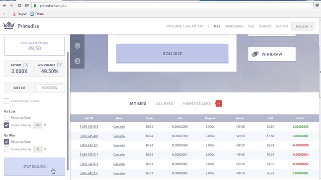The image size is (321, 180).
Task: Open the CONTACT page
Action: (265, 26)
